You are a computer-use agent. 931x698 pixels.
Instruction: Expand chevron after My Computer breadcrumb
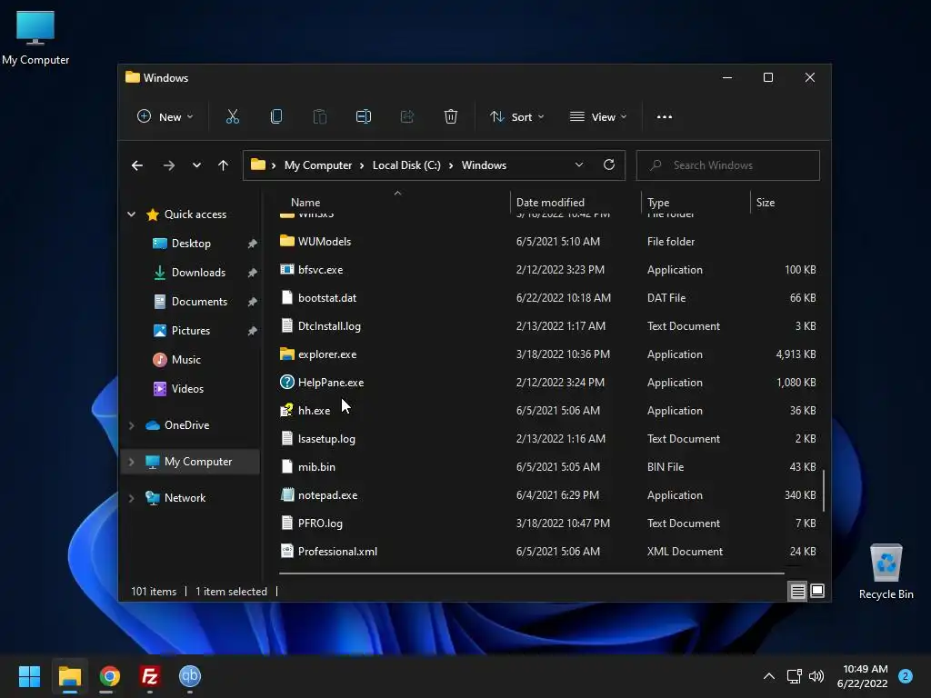[362, 165]
